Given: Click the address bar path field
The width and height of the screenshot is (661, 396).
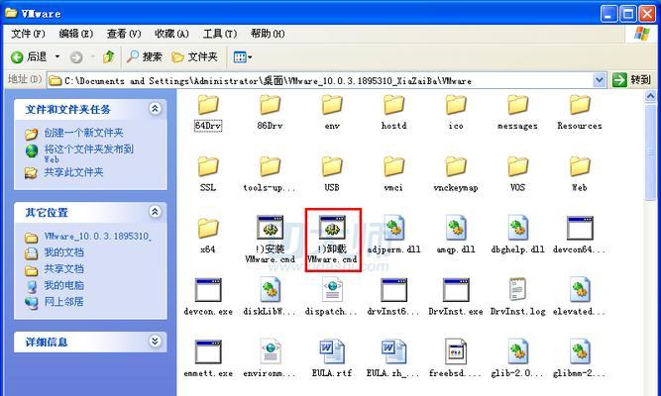Looking at the screenshot, I should (x=320, y=80).
